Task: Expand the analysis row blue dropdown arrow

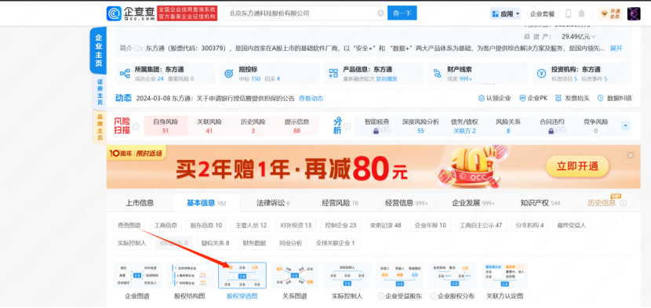Action: click(626, 125)
